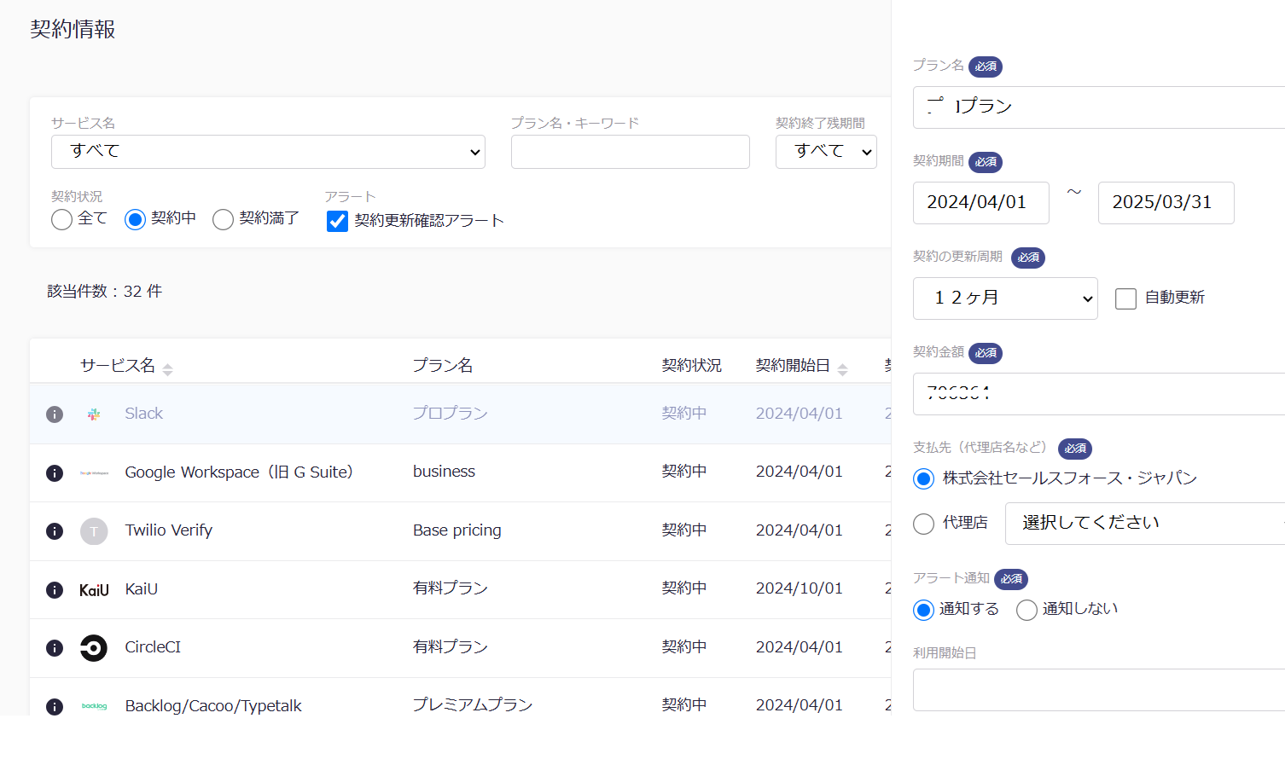Click the CircleCI service icon
The height and width of the screenshot is (759, 1285).
pyautogui.click(x=94, y=647)
